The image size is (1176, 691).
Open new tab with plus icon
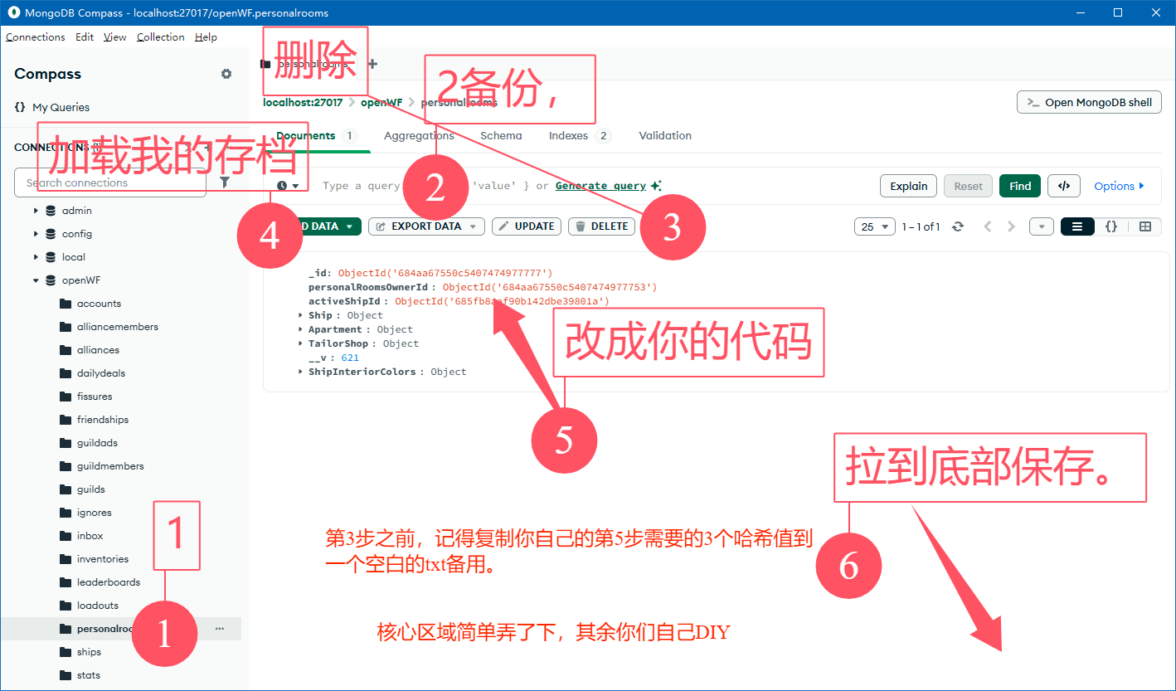pyautogui.click(x=372, y=64)
